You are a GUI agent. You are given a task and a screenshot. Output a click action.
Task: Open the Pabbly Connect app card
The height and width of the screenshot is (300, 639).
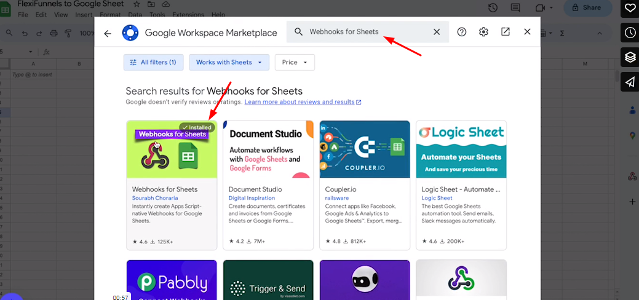click(x=172, y=280)
